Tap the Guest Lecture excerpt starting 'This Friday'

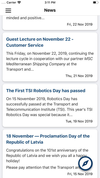coord(50,61)
